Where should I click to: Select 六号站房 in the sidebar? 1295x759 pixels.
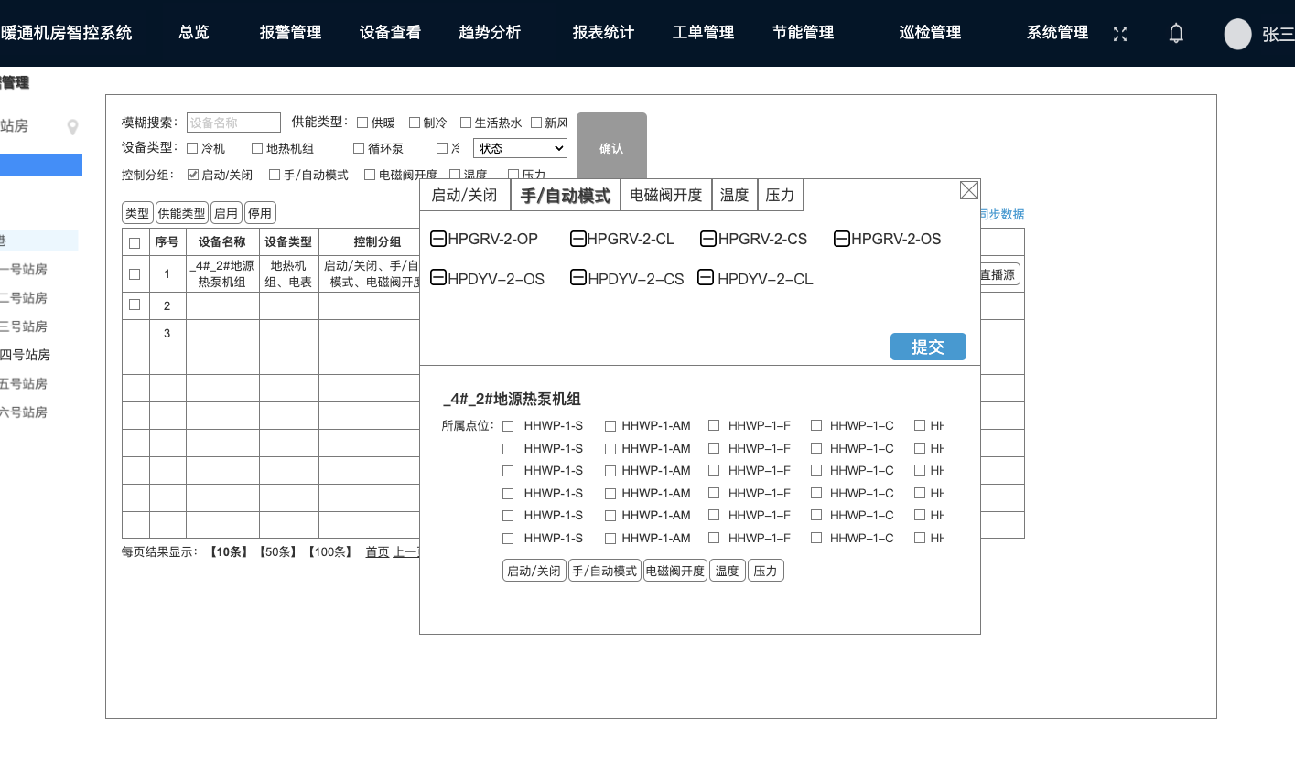coord(24,412)
